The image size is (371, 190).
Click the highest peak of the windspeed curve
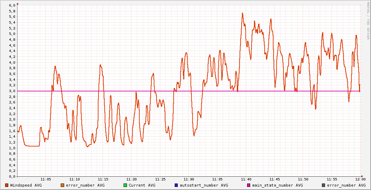(242, 13)
